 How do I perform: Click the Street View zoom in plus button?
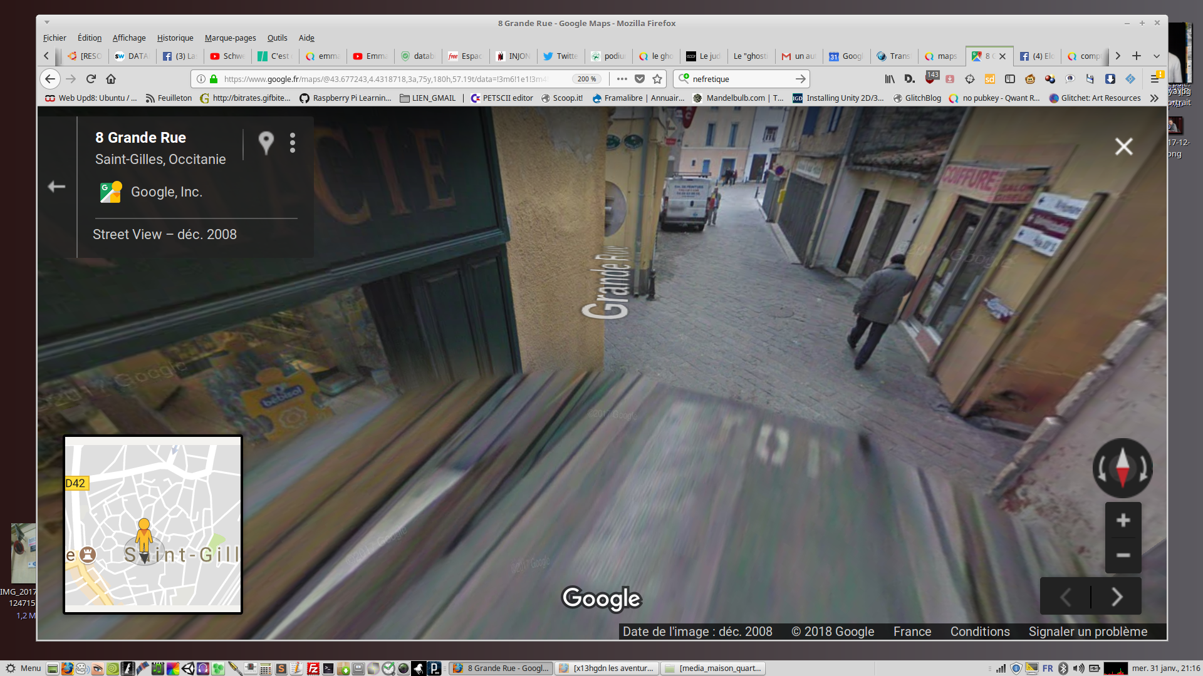(x=1123, y=520)
